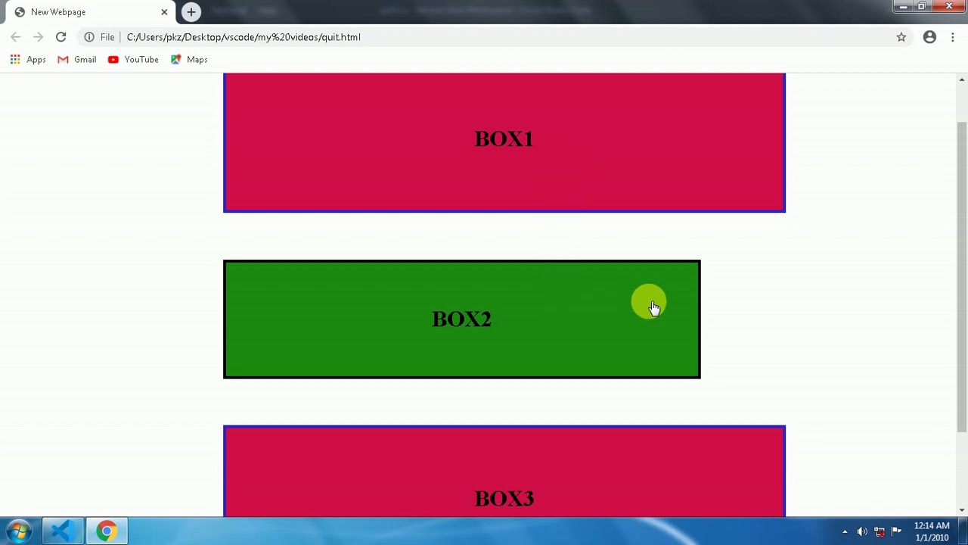Open the Apps bookmark shortcut

click(28, 59)
